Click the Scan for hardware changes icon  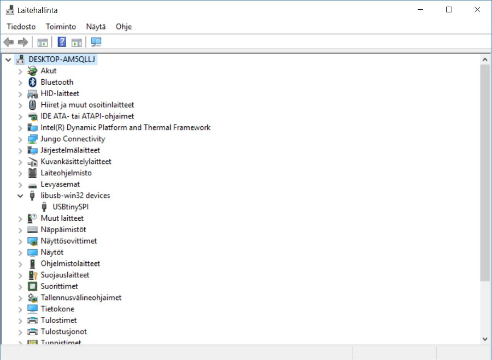[x=96, y=42]
